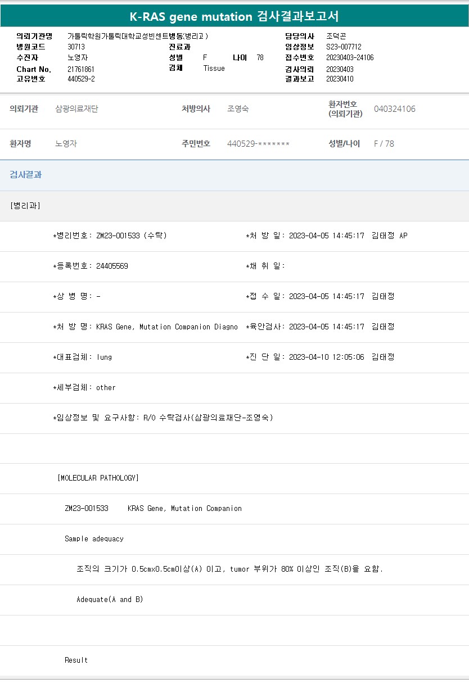This screenshot has width=469, height=697.
Task: Select the 진단일 2023-04-10 12:05:06 line
Action: (320, 357)
